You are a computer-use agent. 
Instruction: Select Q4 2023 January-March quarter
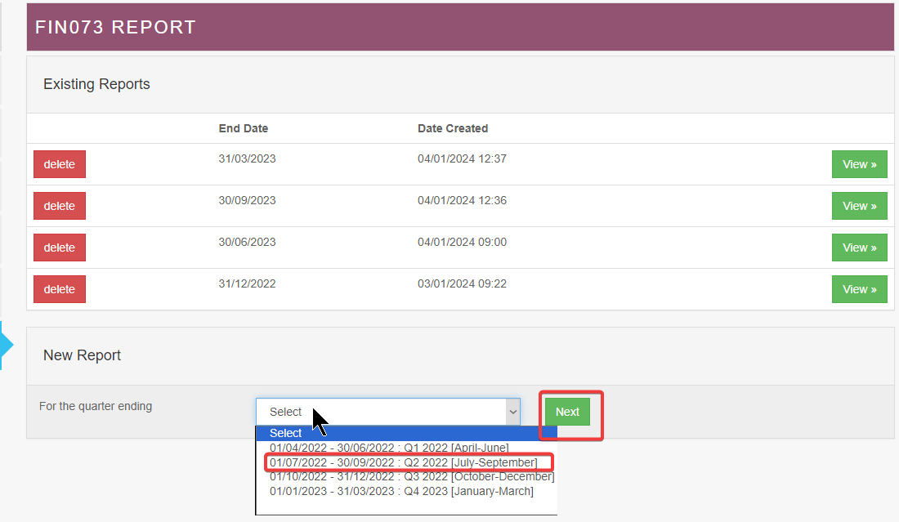point(401,491)
